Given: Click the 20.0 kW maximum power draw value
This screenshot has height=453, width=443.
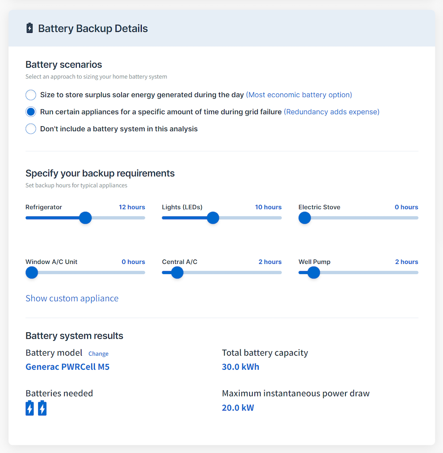Looking at the screenshot, I should click(238, 407).
